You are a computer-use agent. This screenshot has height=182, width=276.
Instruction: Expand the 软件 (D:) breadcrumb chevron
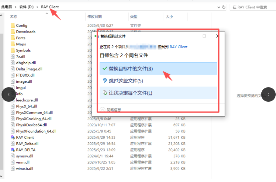pyautogui.click(x=37, y=7)
